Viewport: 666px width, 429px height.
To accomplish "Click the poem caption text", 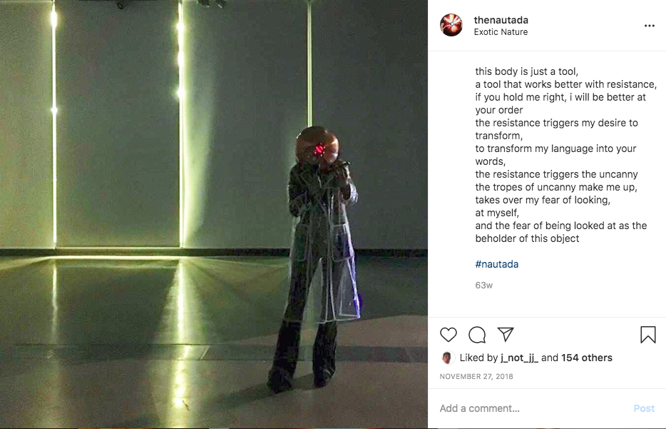I will tap(565, 155).
